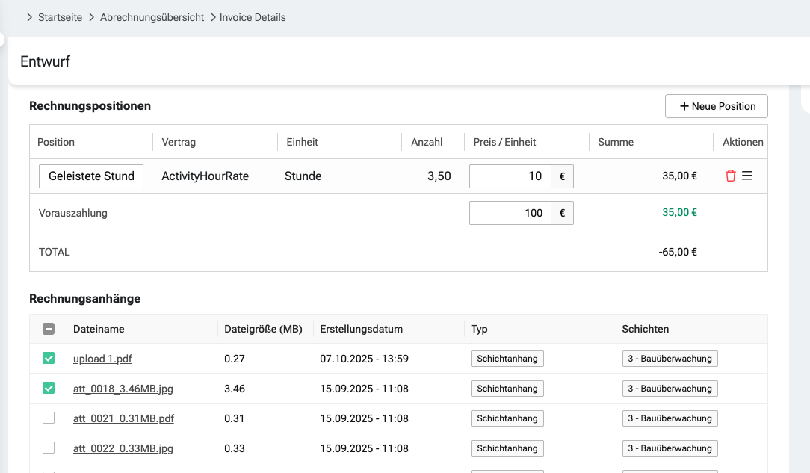Delete the Geleistete Stunden invoice position
This screenshot has width=810, height=473.
point(731,176)
